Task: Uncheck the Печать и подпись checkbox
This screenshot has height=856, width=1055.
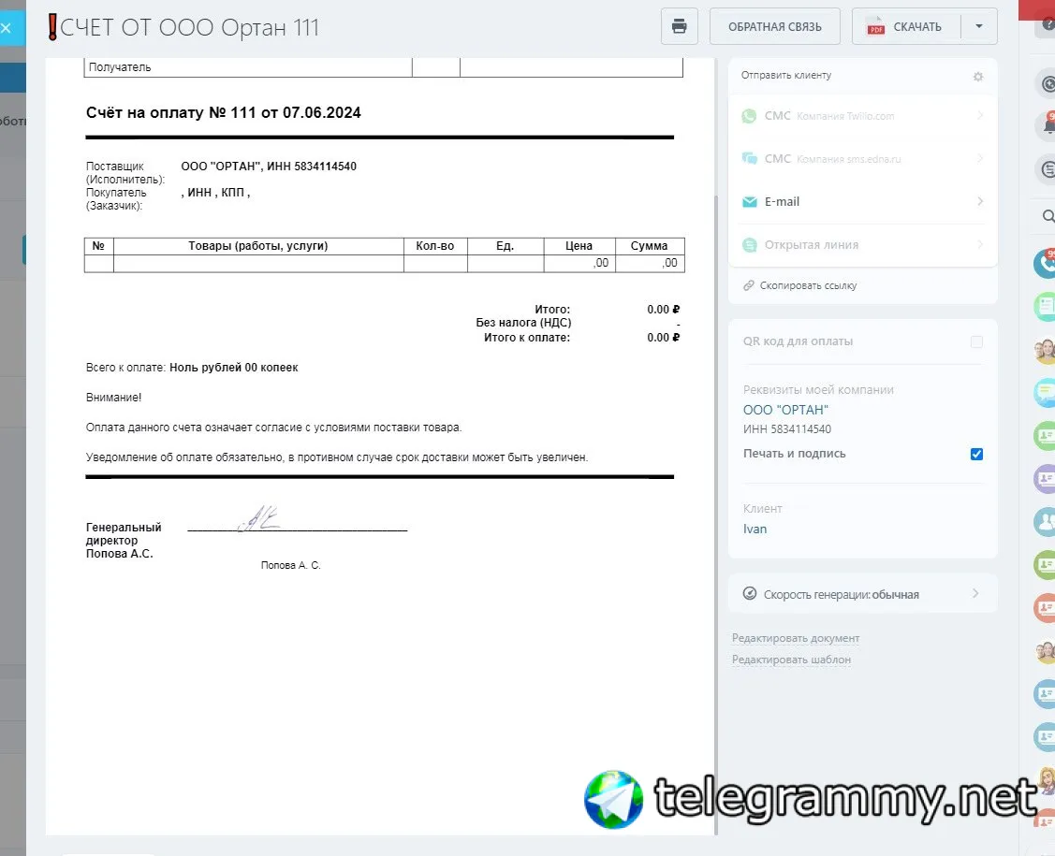Action: (976, 454)
